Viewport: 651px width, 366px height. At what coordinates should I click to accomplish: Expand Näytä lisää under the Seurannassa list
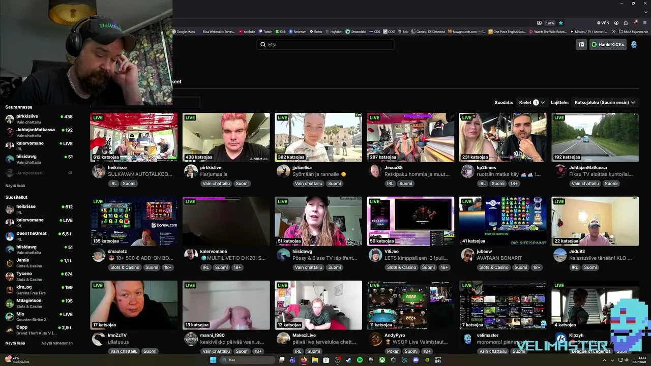[15, 186]
